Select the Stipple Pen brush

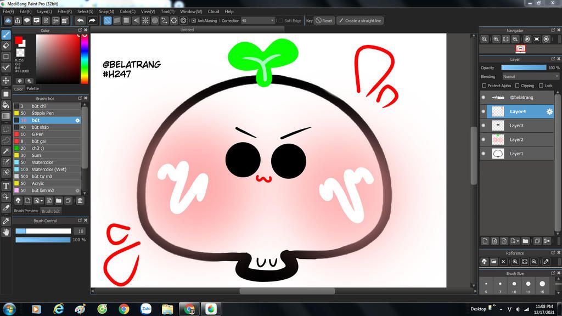click(x=47, y=113)
